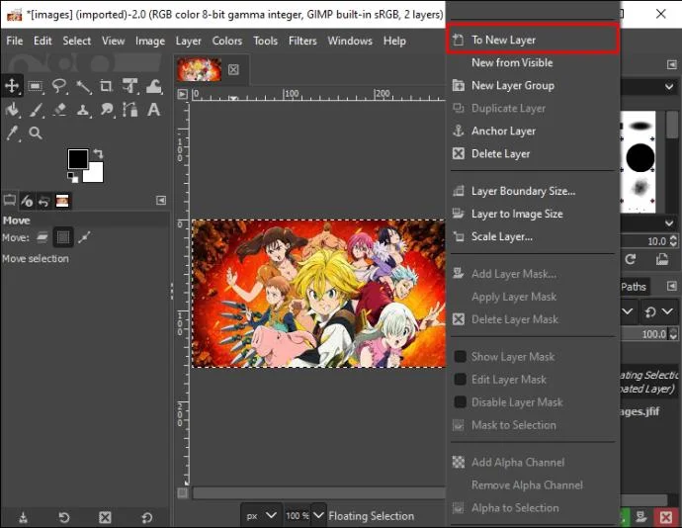Set Move mode to path

pyautogui.click(x=84, y=237)
